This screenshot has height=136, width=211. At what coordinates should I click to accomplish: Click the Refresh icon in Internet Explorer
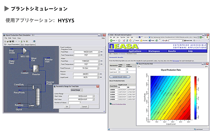pos(127,40)
